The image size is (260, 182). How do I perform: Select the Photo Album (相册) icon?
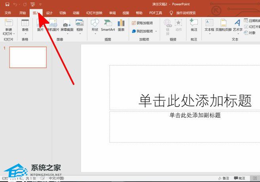tap(80, 23)
